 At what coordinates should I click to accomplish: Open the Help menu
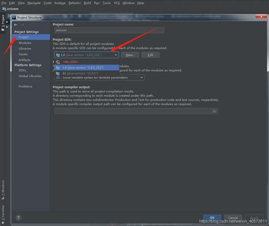coord(141,3)
